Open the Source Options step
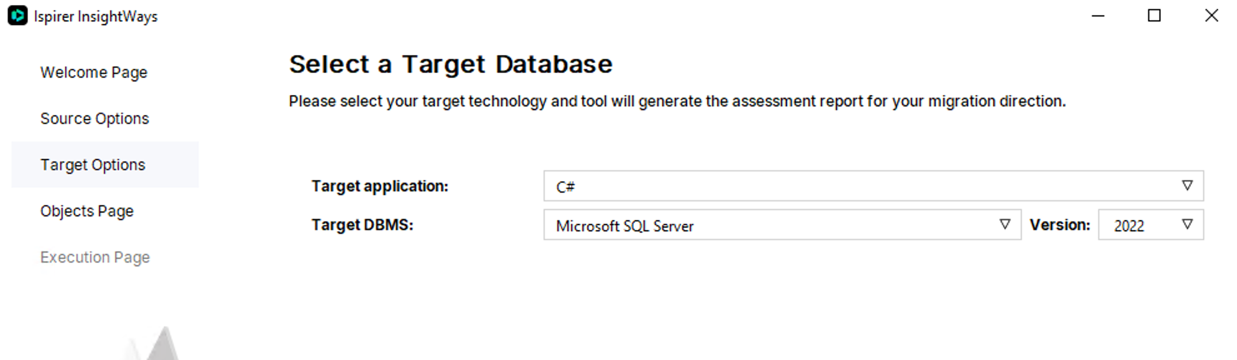Viewport: 1237px width, 360px height. (94, 119)
